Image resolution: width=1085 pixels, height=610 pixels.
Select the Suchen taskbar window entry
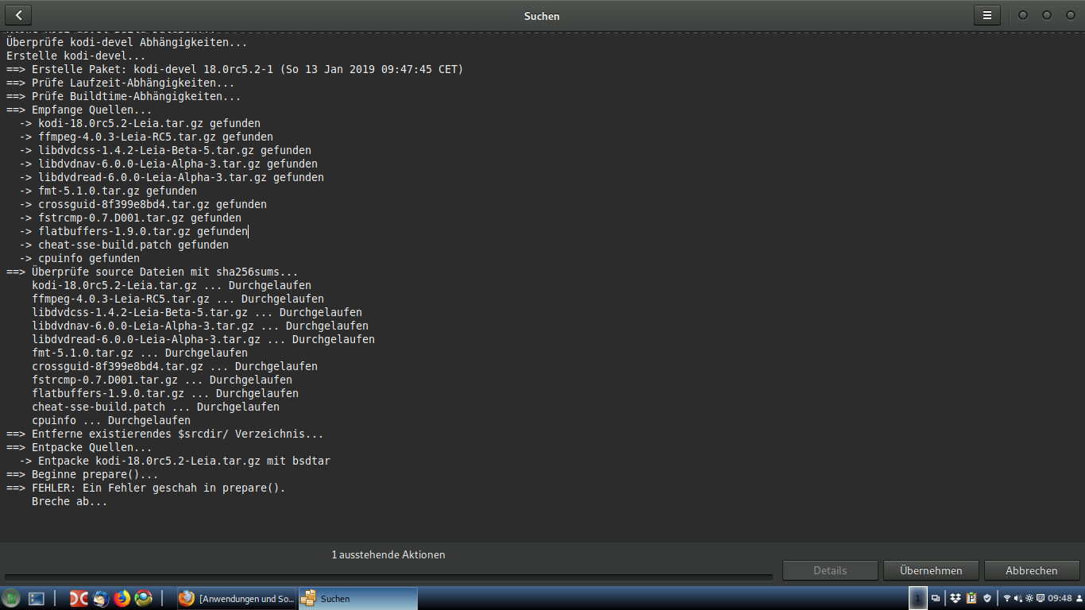click(x=357, y=599)
